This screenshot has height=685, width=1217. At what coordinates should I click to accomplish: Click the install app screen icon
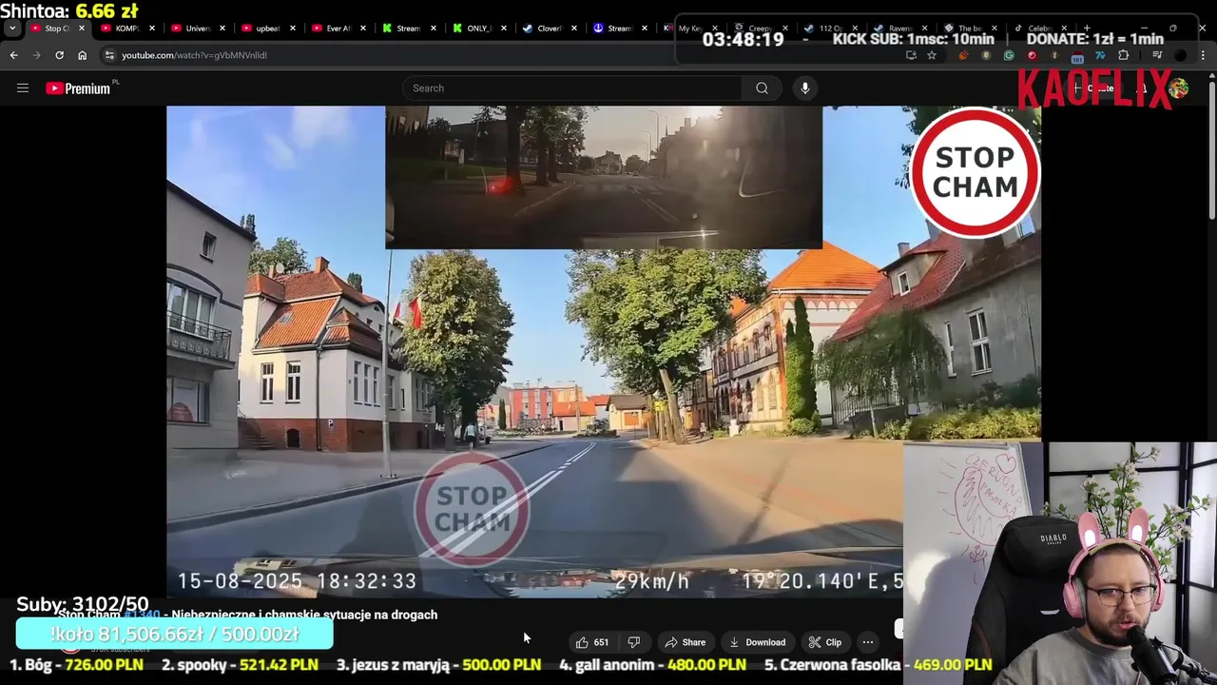[911, 55]
